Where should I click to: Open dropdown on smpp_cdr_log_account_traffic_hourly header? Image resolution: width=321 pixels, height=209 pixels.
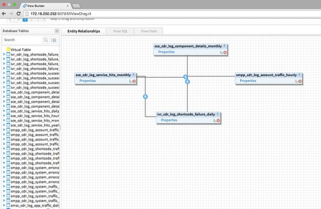click(x=299, y=75)
